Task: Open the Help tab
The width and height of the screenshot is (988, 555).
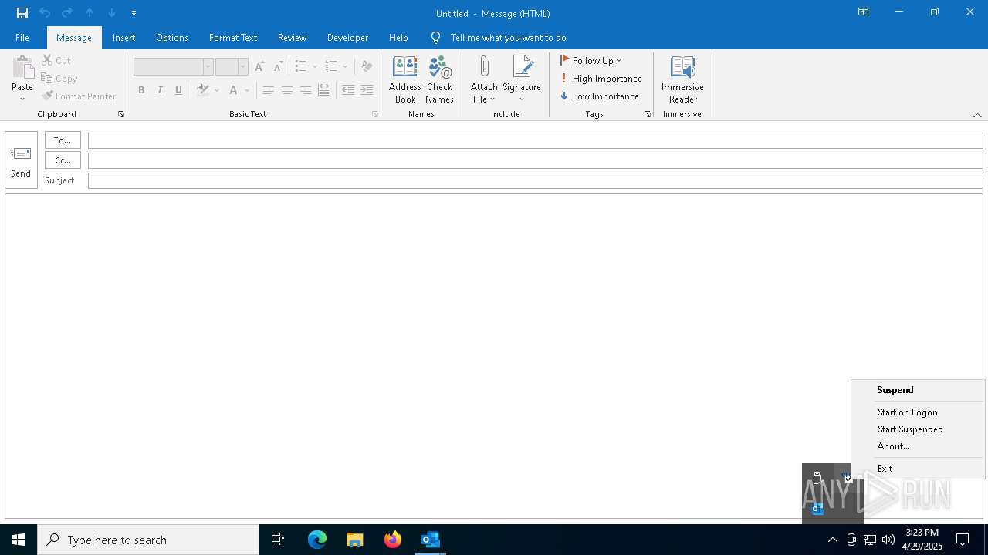Action: coord(398,38)
